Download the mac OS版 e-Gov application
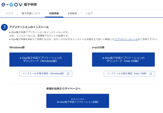The height and width of the screenshot is (113, 163). tap(123, 60)
